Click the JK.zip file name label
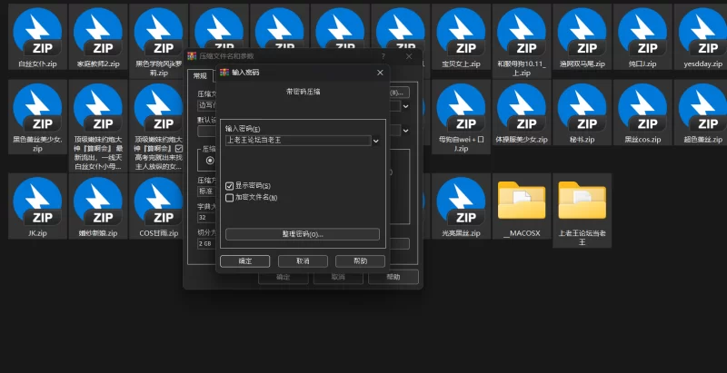Screen dimensions: 727x373 (x=37, y=233)
